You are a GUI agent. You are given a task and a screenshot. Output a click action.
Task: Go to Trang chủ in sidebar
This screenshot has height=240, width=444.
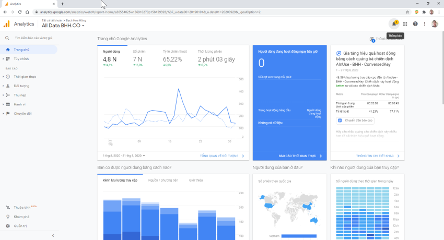[29, 50]
